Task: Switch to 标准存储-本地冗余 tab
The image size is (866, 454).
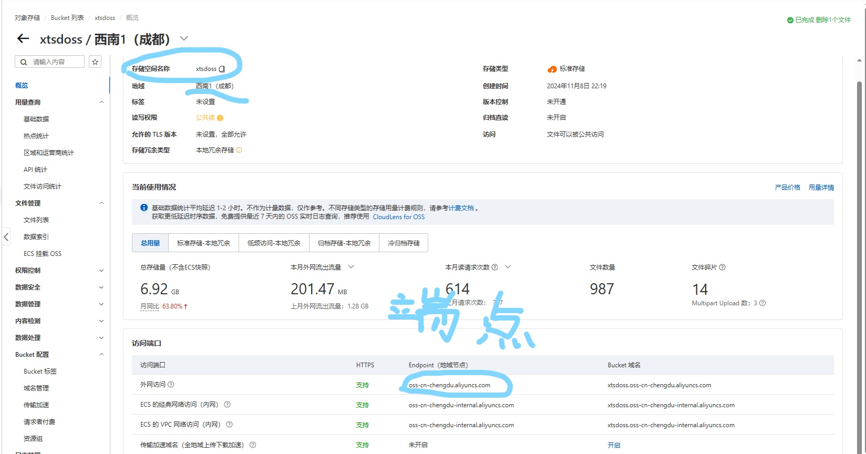Action: pyautogui.click(x=203, y=243)
